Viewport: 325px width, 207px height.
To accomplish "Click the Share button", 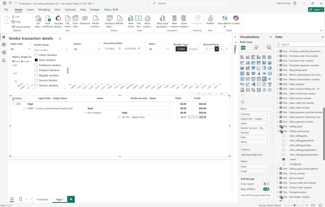I will tap(316, 9).
